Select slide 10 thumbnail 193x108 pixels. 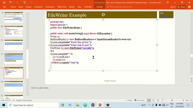[x=14, y=31]
